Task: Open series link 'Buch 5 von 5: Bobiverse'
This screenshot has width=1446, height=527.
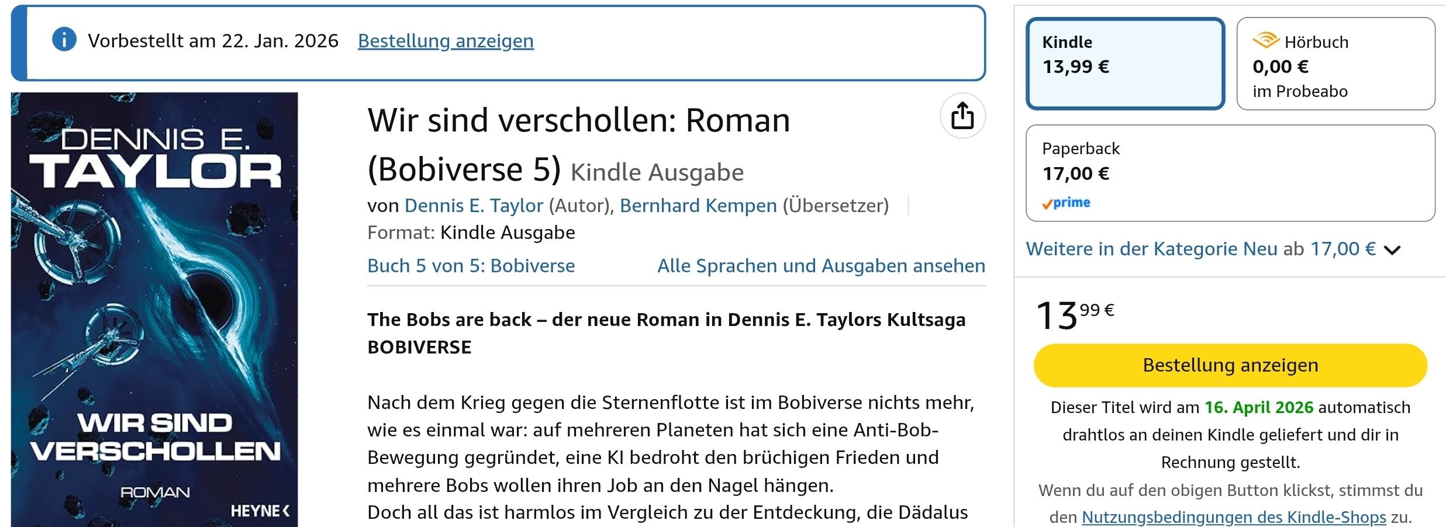Action: click(x=471, y=266)
